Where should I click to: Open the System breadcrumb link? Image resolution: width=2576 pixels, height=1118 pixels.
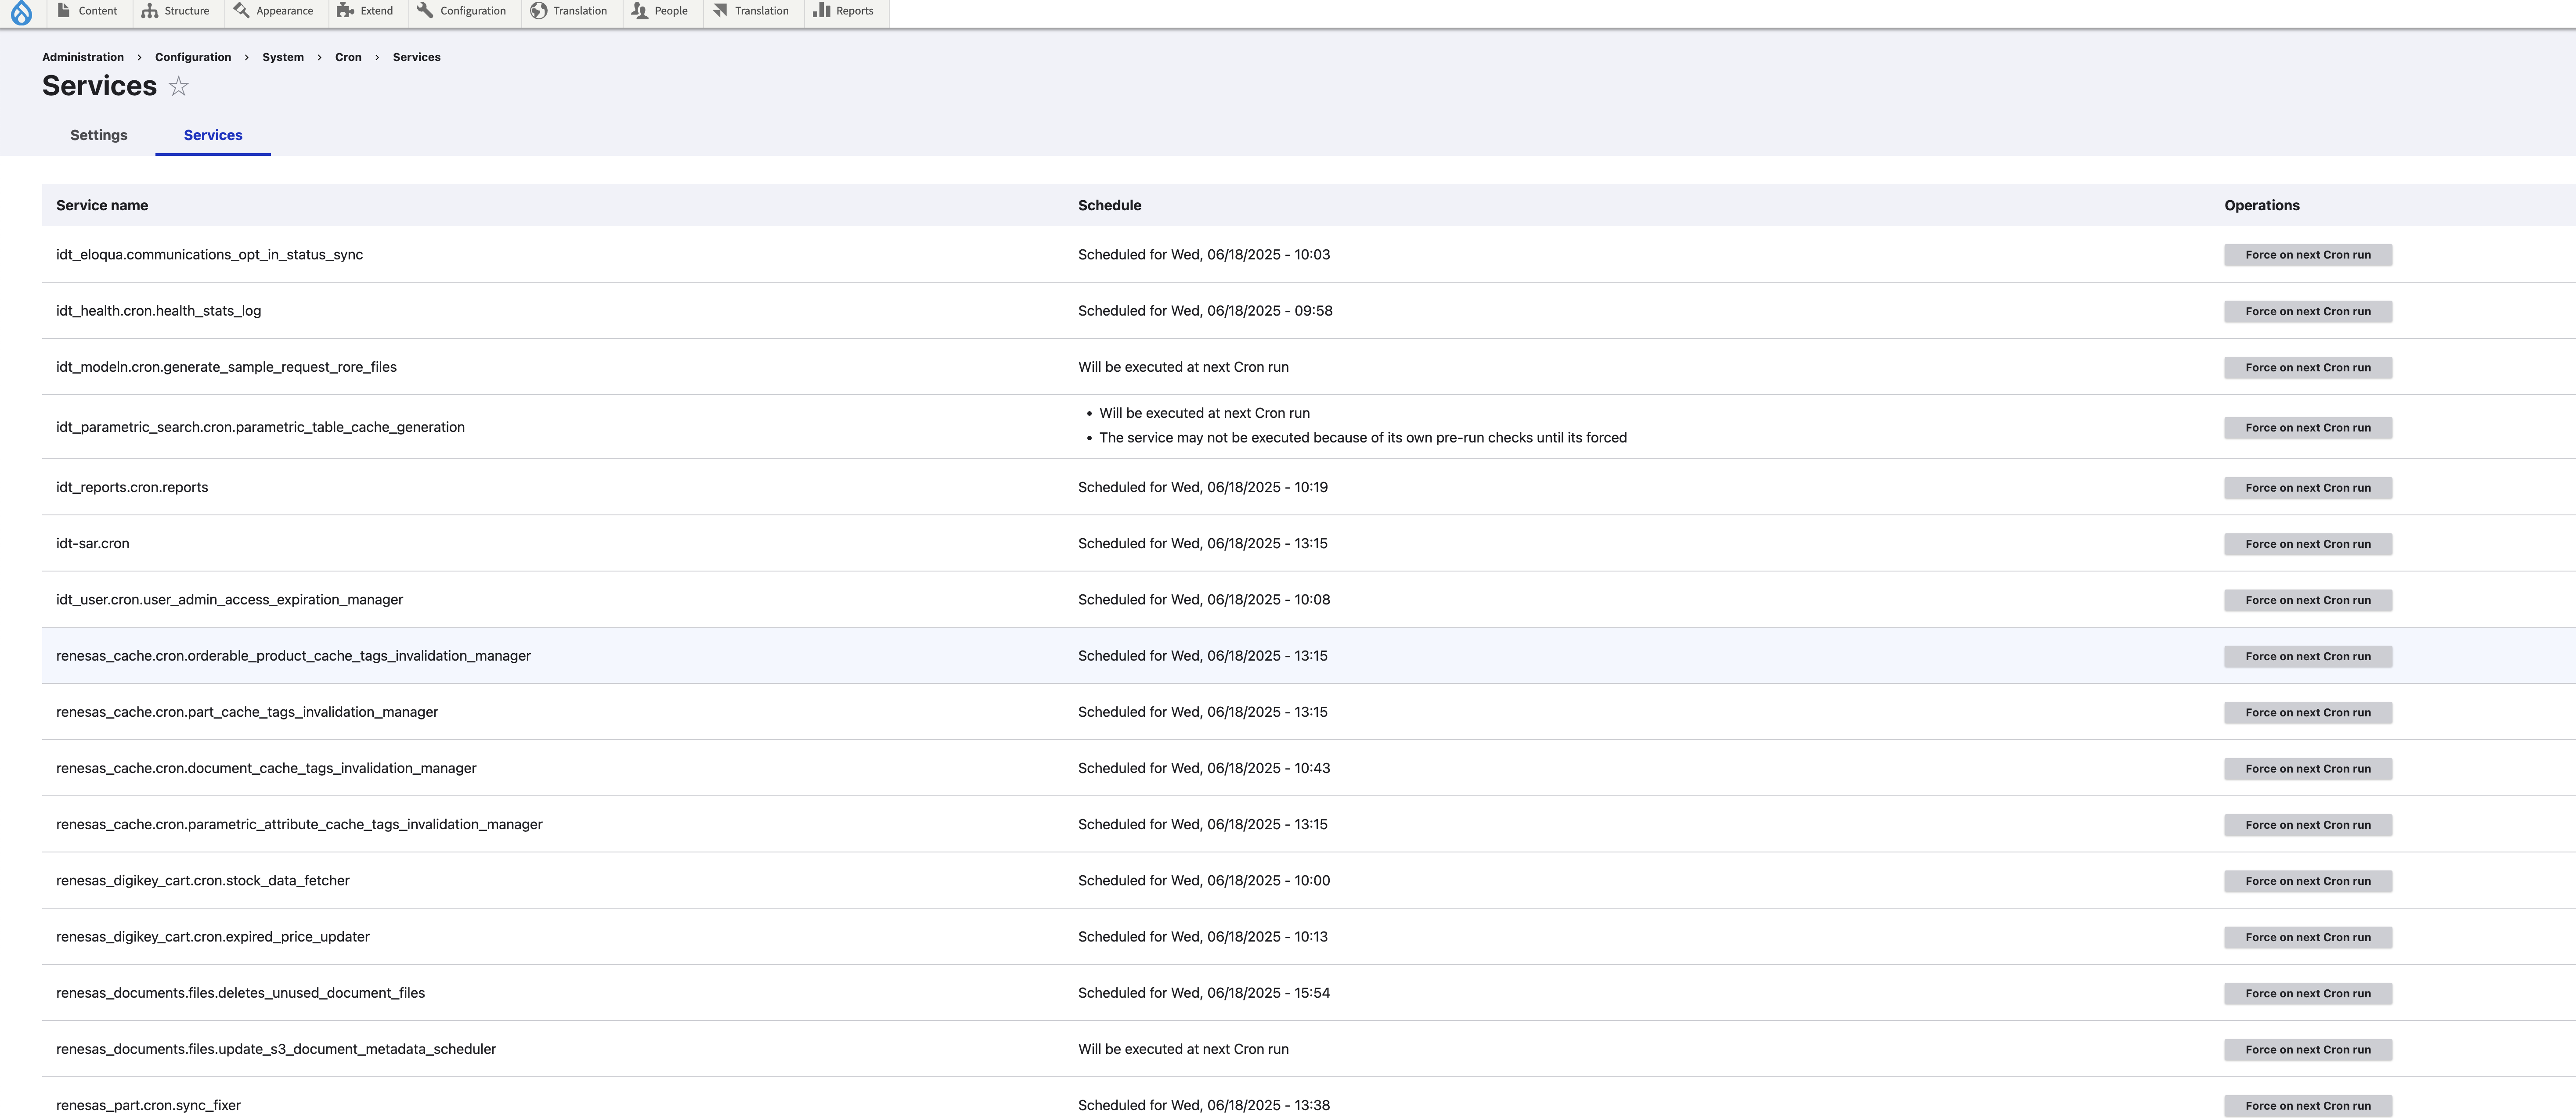[x=283, y=57]
